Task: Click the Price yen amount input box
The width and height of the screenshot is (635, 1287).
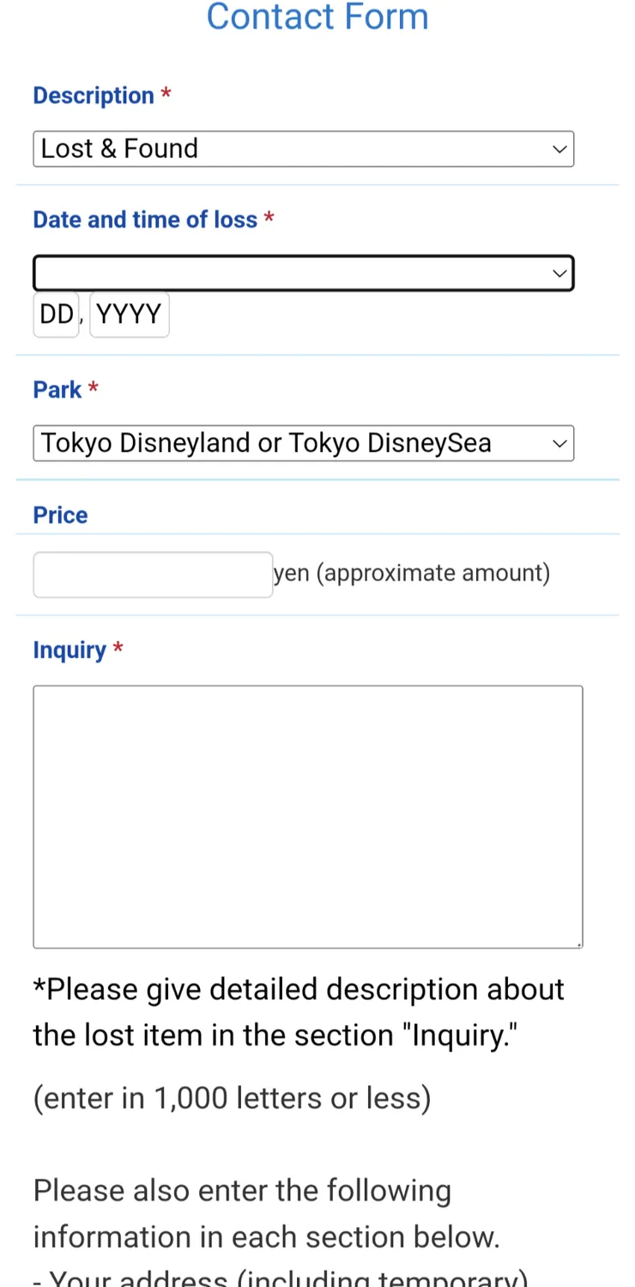Action: tap(153, 574)
